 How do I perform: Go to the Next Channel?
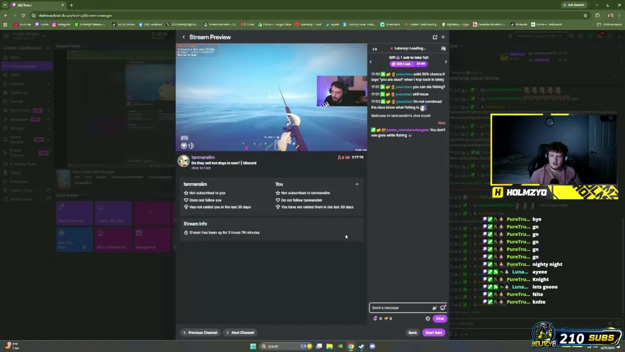tap(240, 332)
